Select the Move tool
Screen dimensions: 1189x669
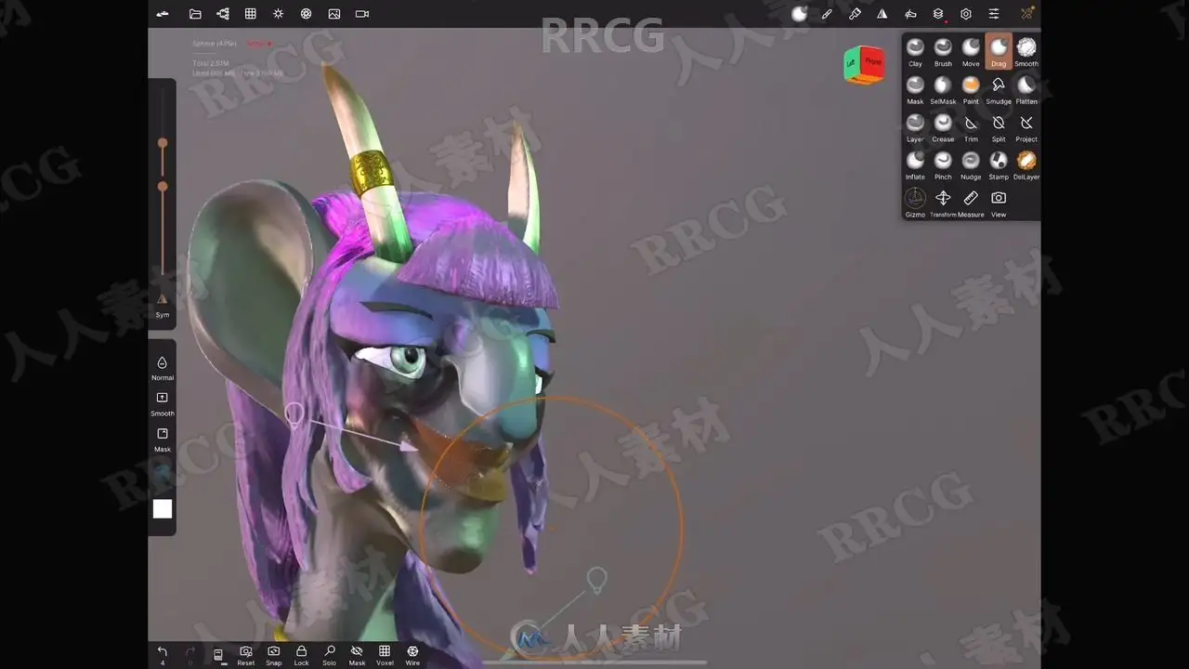971,52
